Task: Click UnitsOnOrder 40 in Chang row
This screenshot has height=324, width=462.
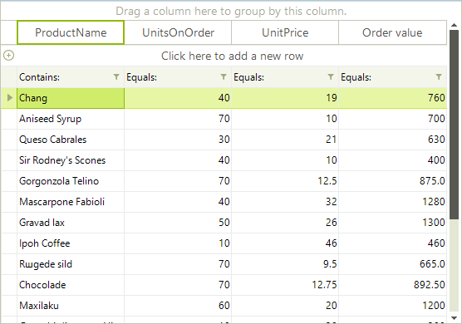Action: click(x=178, y=98)
